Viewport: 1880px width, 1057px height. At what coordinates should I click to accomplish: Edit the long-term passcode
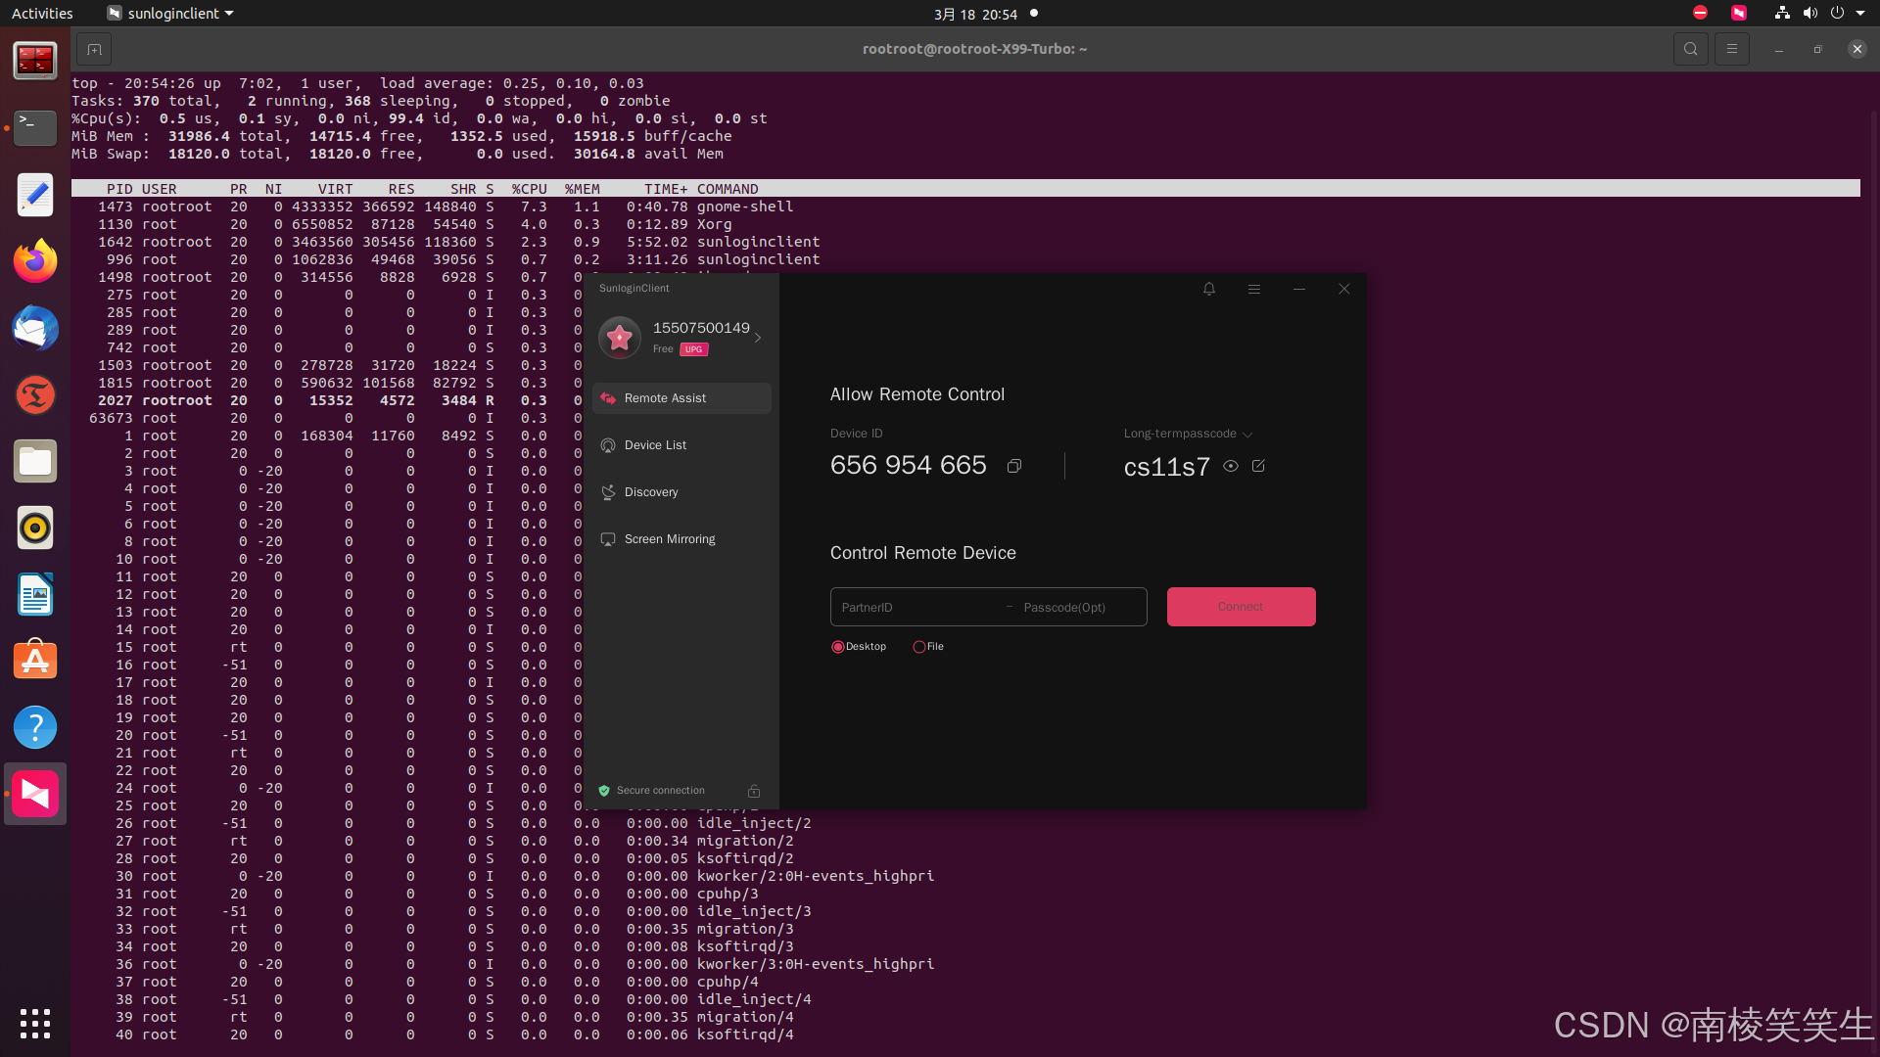click(1258, 466)
